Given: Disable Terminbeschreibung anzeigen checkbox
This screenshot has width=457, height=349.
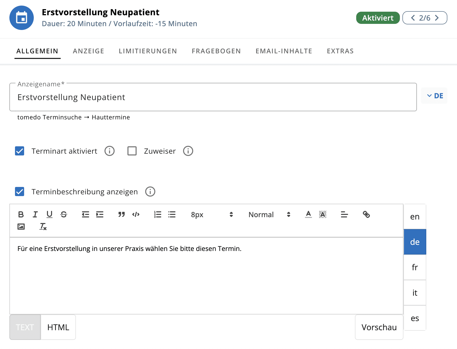Looking at the screenshot, I should click(x=20, y=192).
